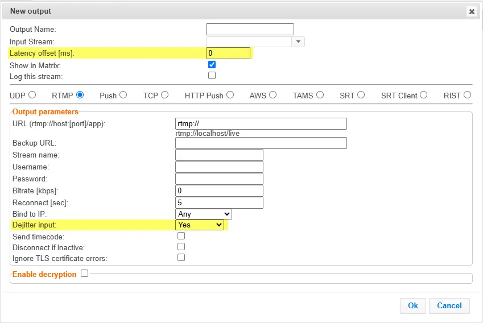Enable the Log this stream checkbox
Image resolution: width=483 pixels, height=323 pixels.
212,76
